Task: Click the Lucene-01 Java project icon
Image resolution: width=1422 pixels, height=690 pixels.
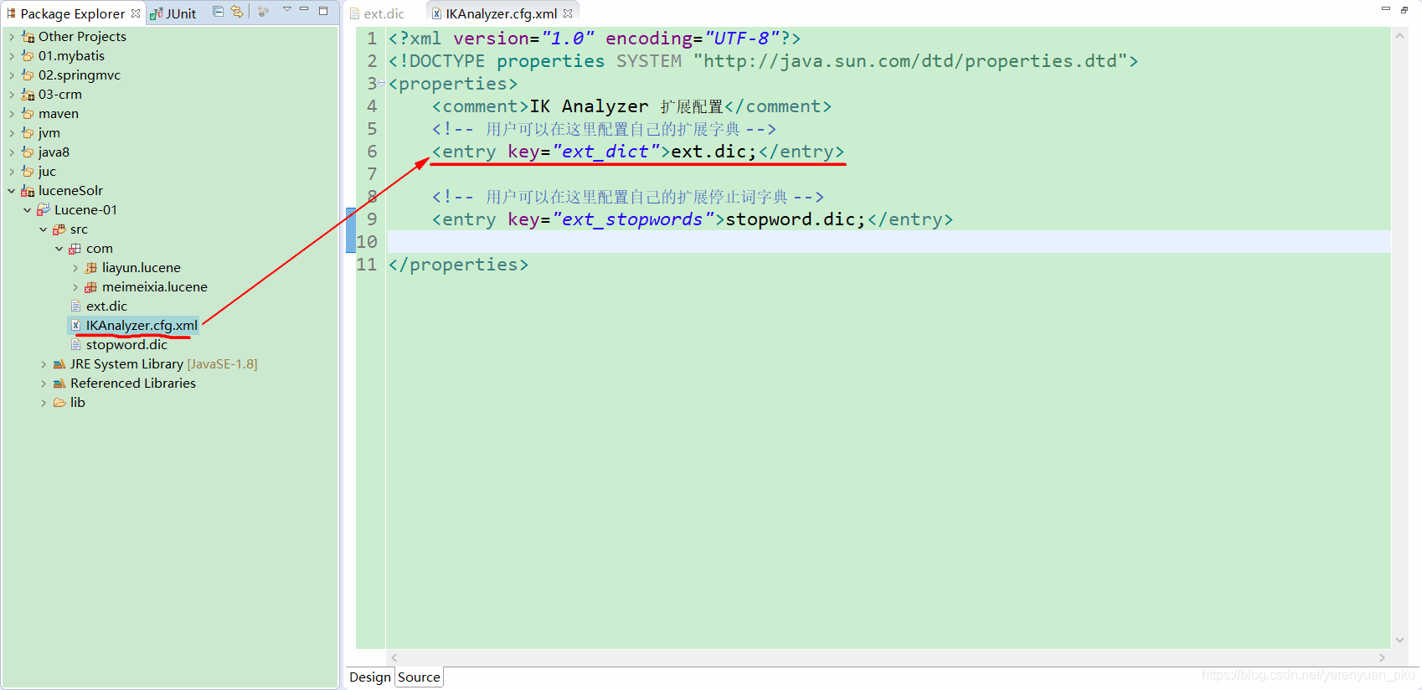Action: pyautogui.click(x=44, y=210)
